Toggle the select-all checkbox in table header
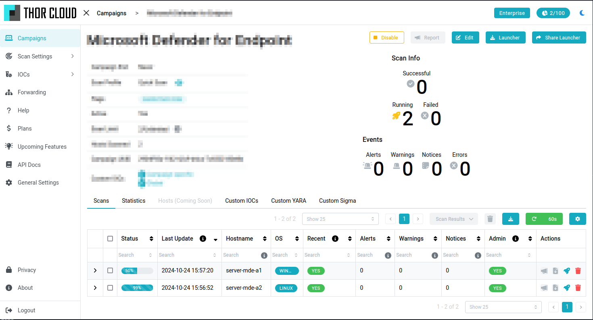This screenshot has height=320, width=593. pyautogui.click(x=110, y=239)
